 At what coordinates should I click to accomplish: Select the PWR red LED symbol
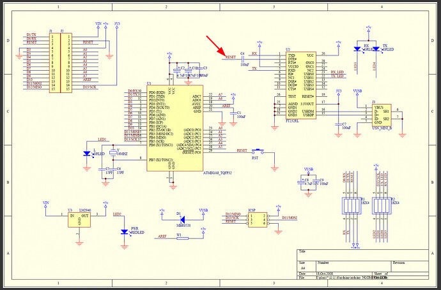[x=123, y=231]
